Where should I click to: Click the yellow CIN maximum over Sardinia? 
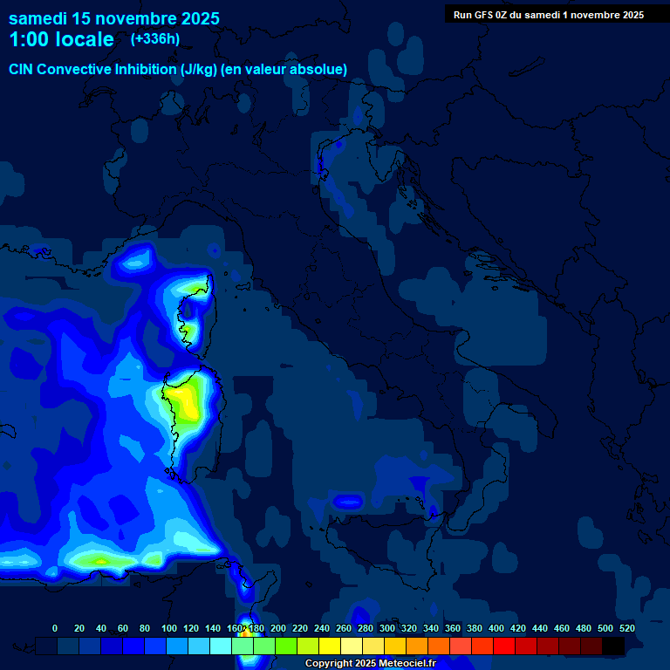(x=184, y=400)
